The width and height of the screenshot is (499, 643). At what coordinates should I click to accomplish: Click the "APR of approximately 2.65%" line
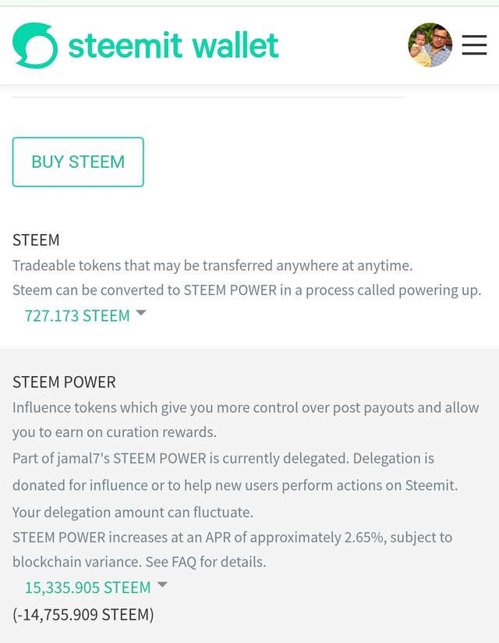(x=232, y=538)
